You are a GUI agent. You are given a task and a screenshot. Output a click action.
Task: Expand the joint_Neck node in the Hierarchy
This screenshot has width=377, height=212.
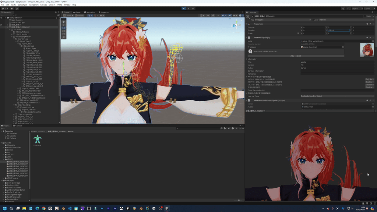click(x=18, y=44)
